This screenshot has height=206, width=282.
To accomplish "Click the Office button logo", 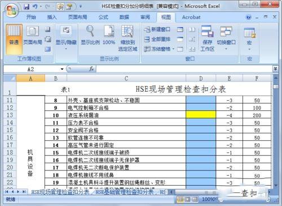I will point(12,10).
